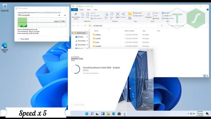Switch to the Home ribbon tab
The width and height of the screenshot is (211, 119).
81,10
